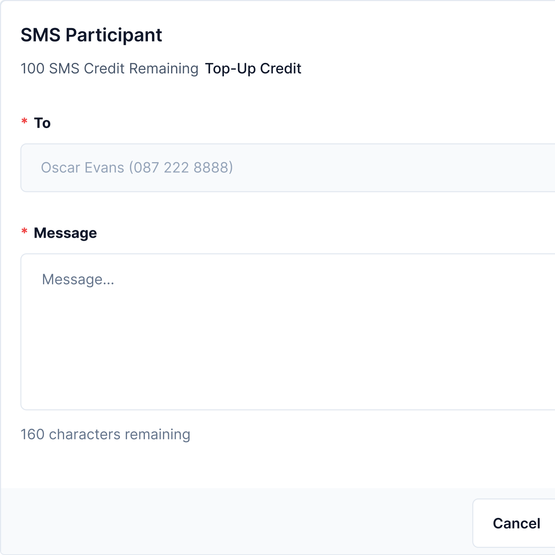Screen dimensions: 555x555
Task: Click the Message... placeholder text
Action: click(x=78, y=279)
